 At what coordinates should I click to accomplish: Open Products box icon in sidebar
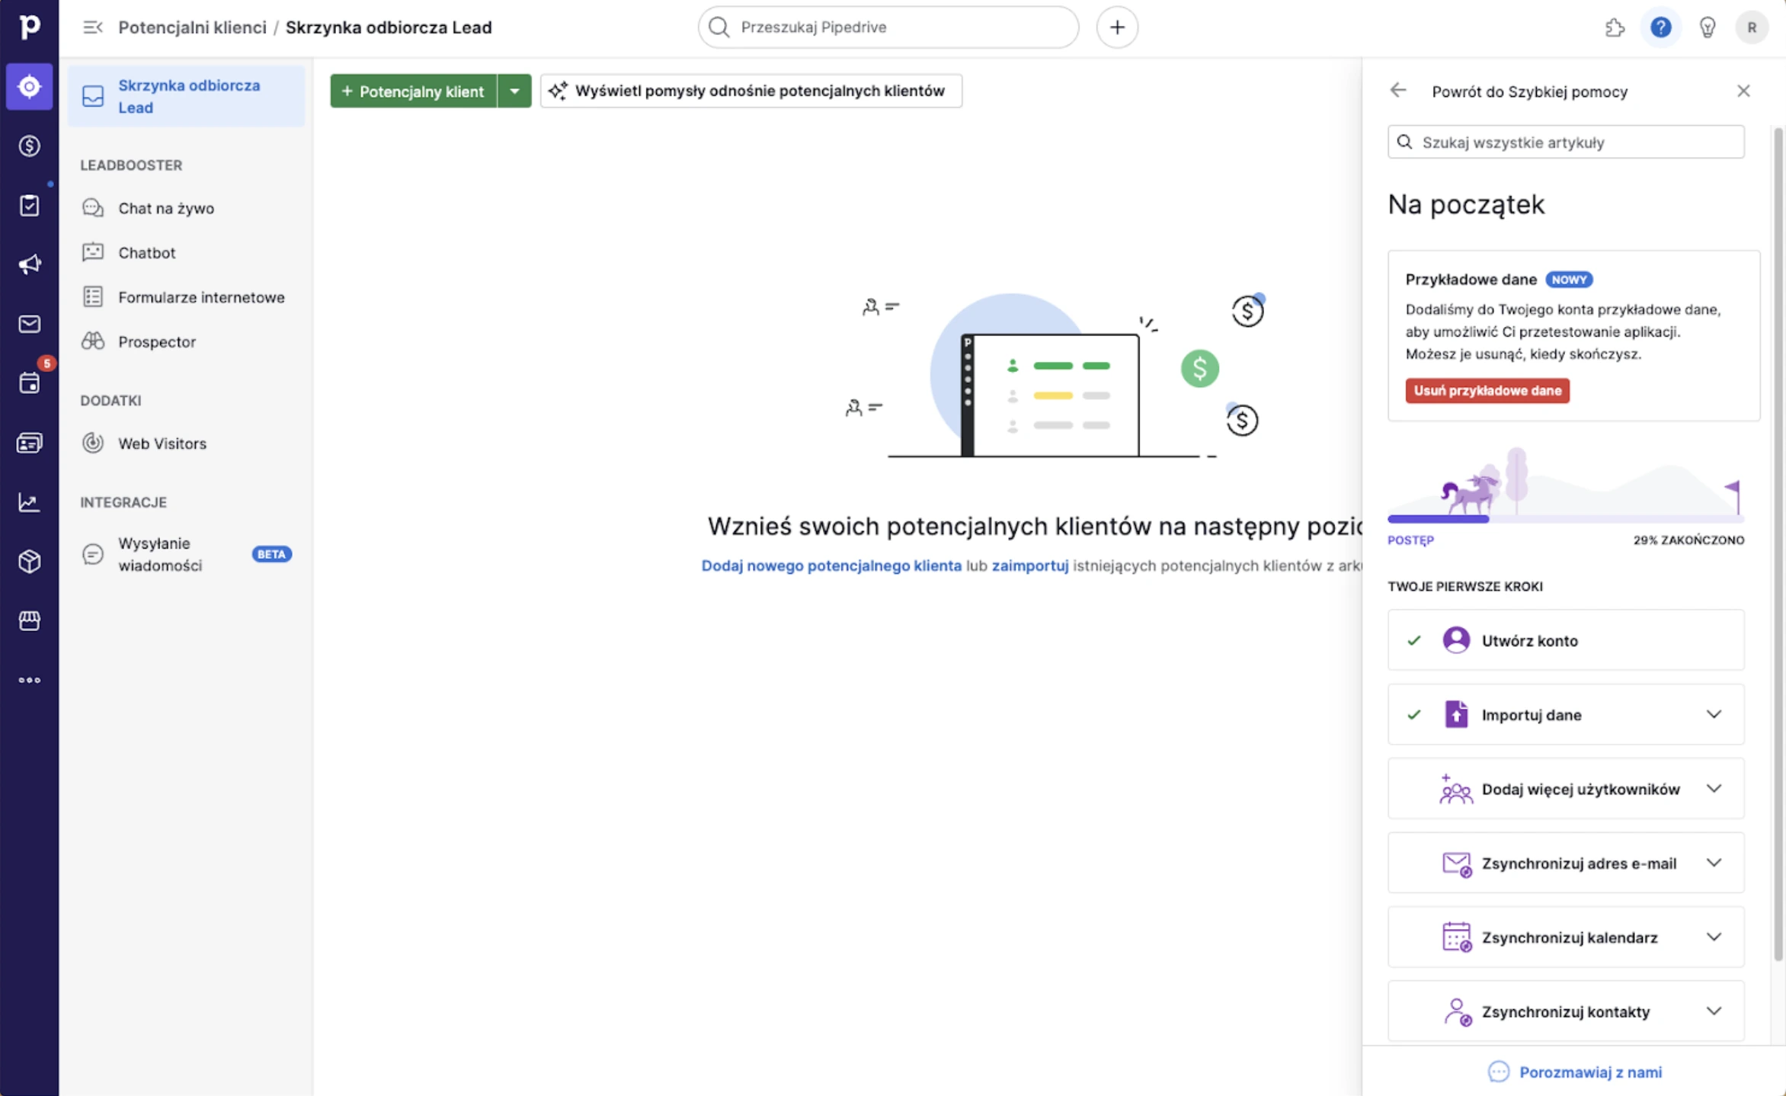pos(29,562)
